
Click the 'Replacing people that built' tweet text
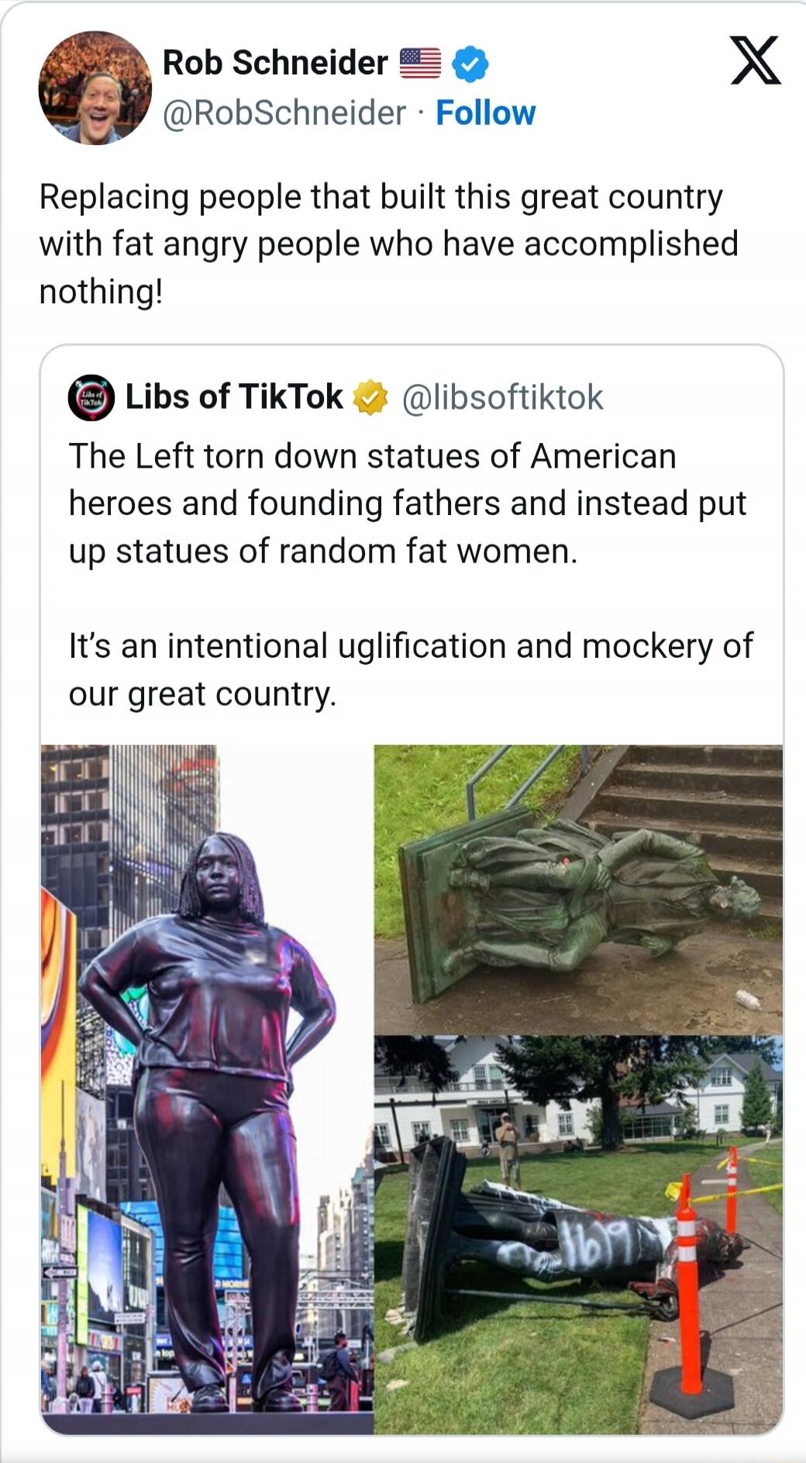tap(388, 244)
